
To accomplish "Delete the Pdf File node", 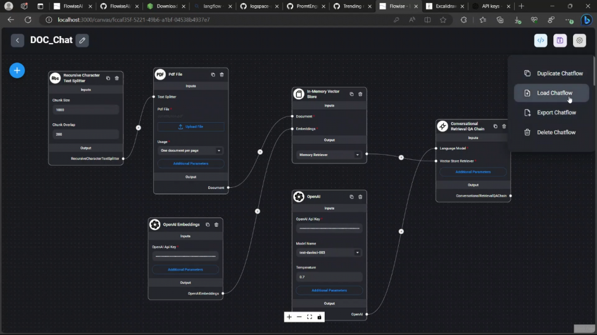I will (x=222, y=74).
